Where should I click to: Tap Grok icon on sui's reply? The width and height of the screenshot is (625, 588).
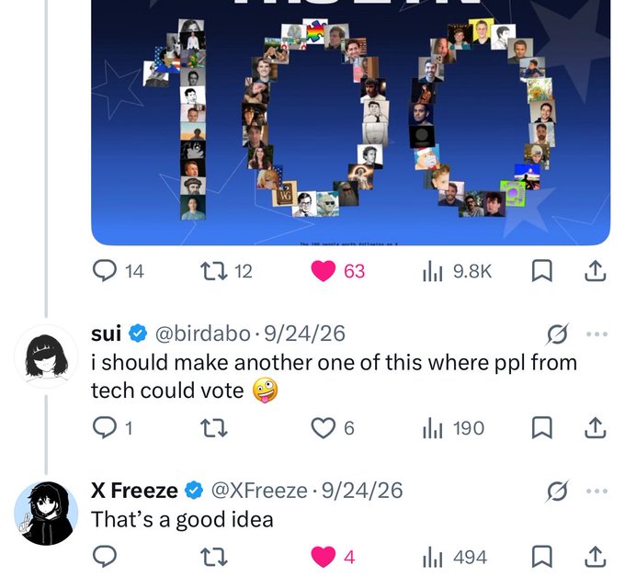(557, 334)
